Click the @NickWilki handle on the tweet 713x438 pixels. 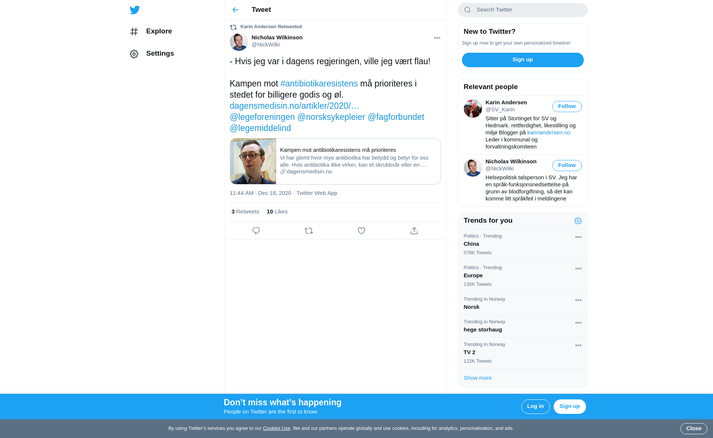tap(266, 45)
